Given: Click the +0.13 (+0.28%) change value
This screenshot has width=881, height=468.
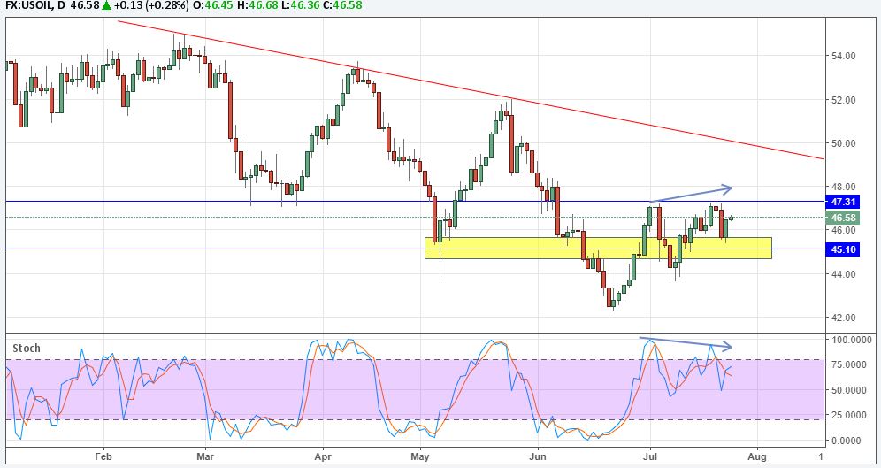Looking at the screenshot, I should 152,5.
